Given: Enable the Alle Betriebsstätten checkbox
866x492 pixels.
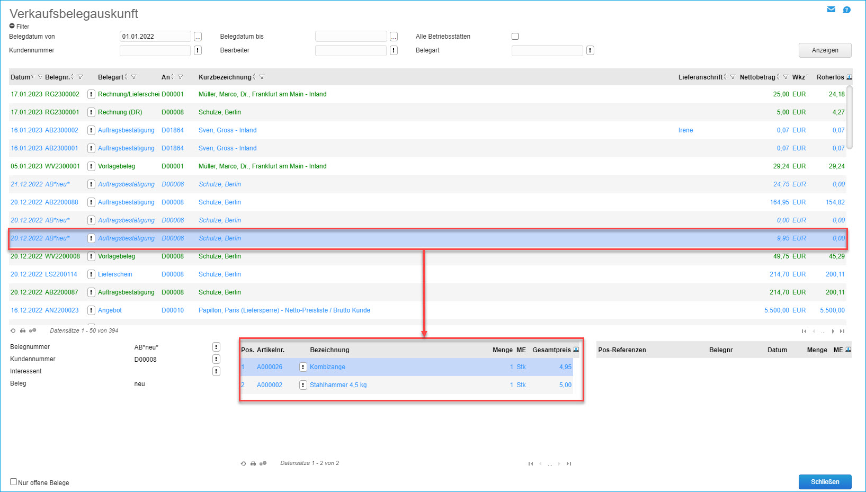Looking at the screenshot, I should tap(515, 37).
